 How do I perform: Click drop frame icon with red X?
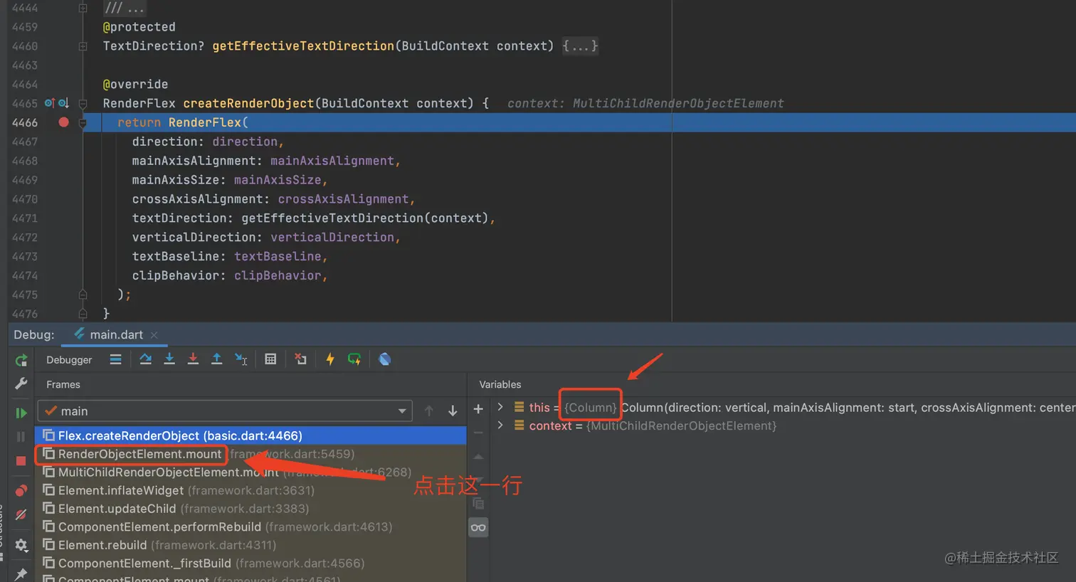tap(300, 359)
